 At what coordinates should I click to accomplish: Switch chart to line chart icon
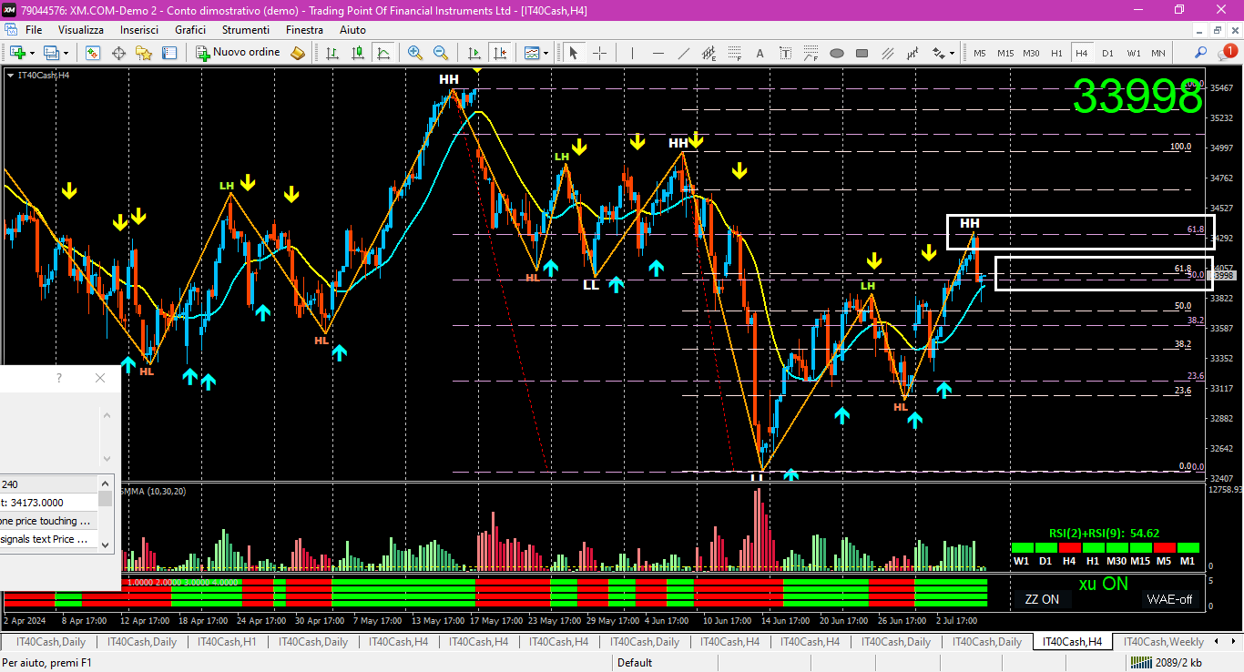click(x=383, y=53)
